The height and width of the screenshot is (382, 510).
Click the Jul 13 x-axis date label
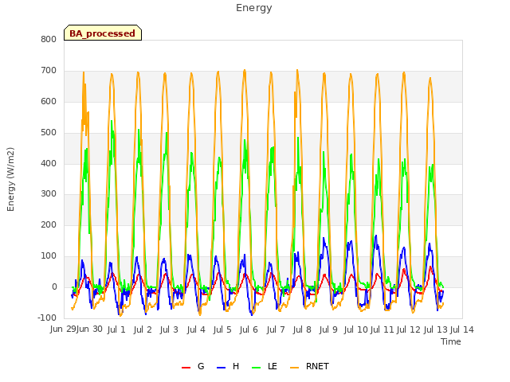[x=436, y=329]
